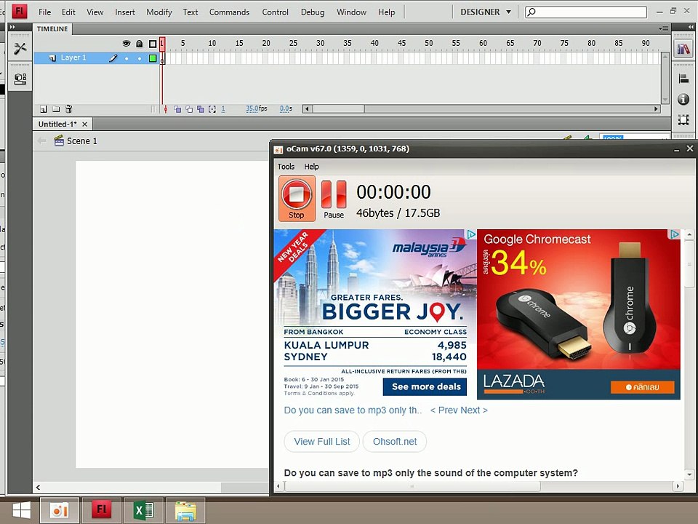Expand the left panel double-arrow
This screenshot has width=698, height=524.
[x=12, y=27]
